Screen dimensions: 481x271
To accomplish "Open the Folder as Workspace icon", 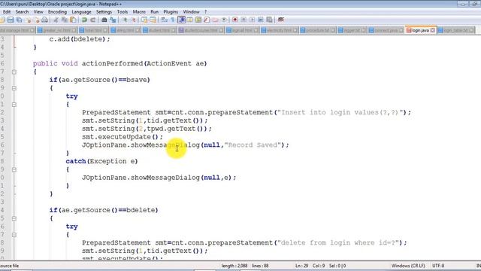I will 216,20.
